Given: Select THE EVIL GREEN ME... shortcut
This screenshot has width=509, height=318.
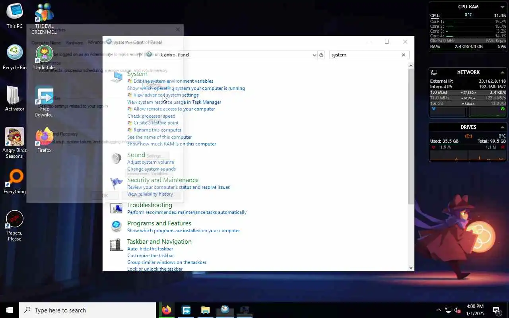Looking at the screenshot, I should click(x=45, y=19).
